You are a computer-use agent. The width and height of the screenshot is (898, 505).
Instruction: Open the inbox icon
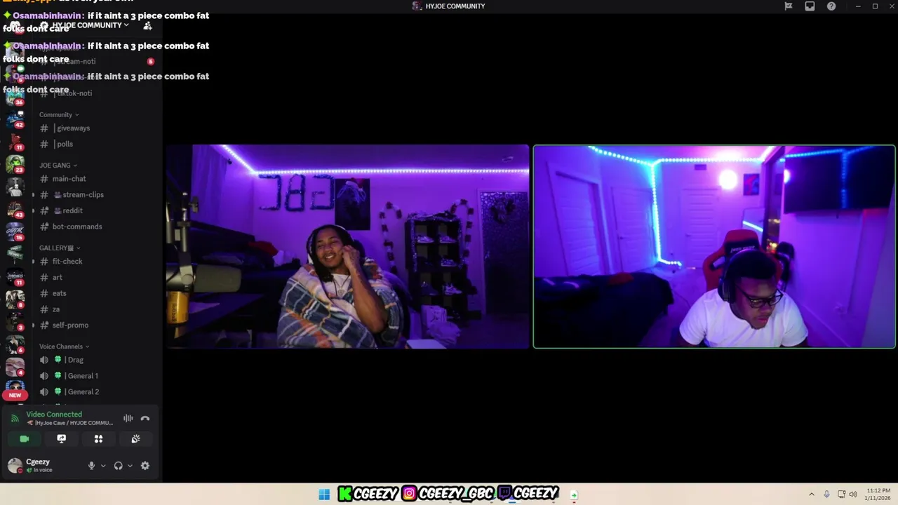(810, 6)
